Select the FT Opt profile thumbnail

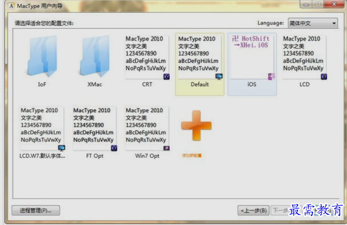pos(95,129)
